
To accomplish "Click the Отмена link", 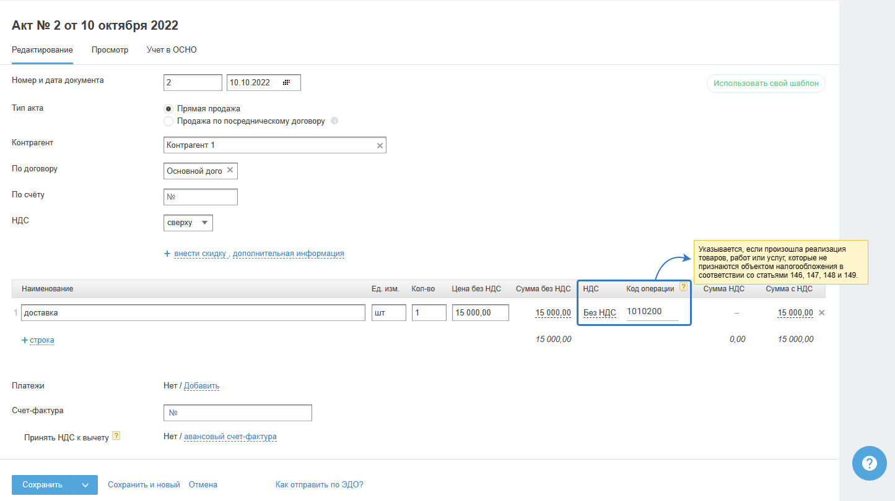I will (x=203, y=485).
